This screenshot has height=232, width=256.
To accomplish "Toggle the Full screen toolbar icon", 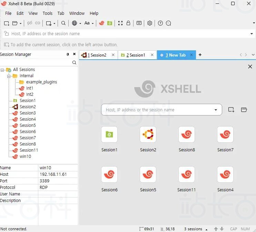I will [x=120, y=23].
